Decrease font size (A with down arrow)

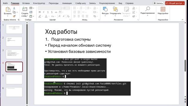[x=64, y=16]
